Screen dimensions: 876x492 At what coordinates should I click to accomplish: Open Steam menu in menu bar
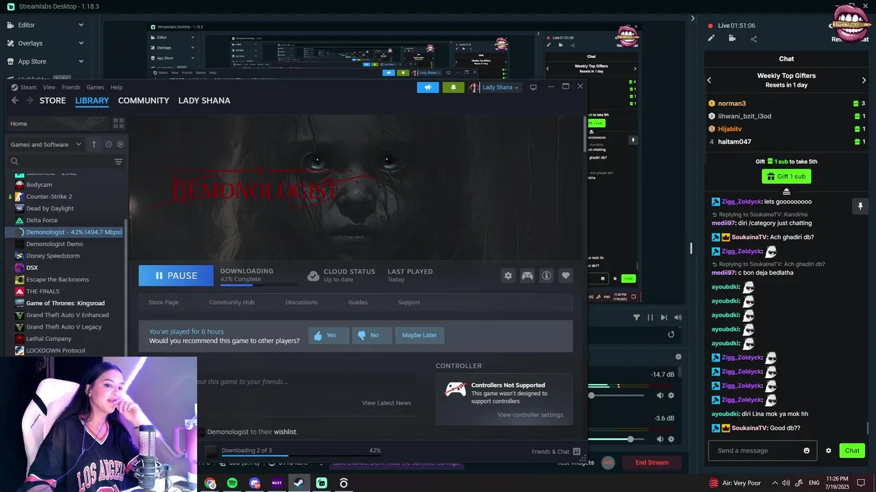pos(28,87)
